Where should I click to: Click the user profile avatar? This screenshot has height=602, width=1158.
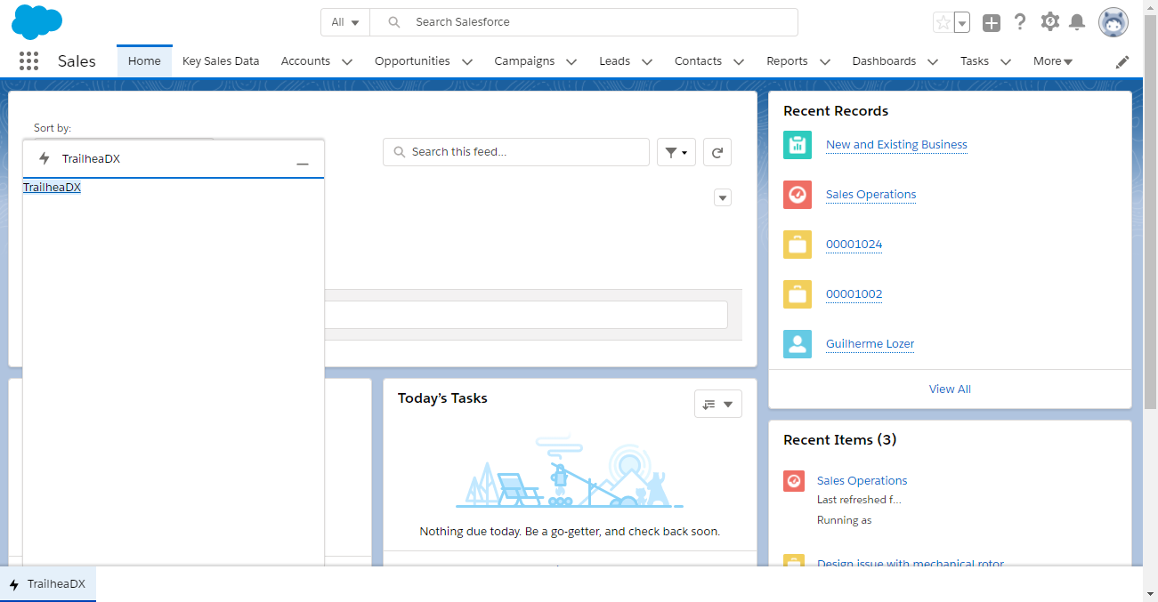pyautogui.click(x=1113, y=22)
